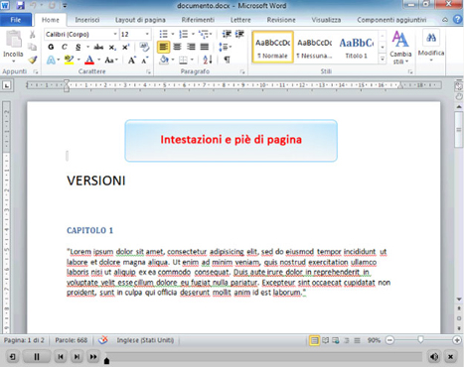Screen dimensions: 464x367
Task: Click Parole: 668 word count
Action: click(x=72, y=340)
